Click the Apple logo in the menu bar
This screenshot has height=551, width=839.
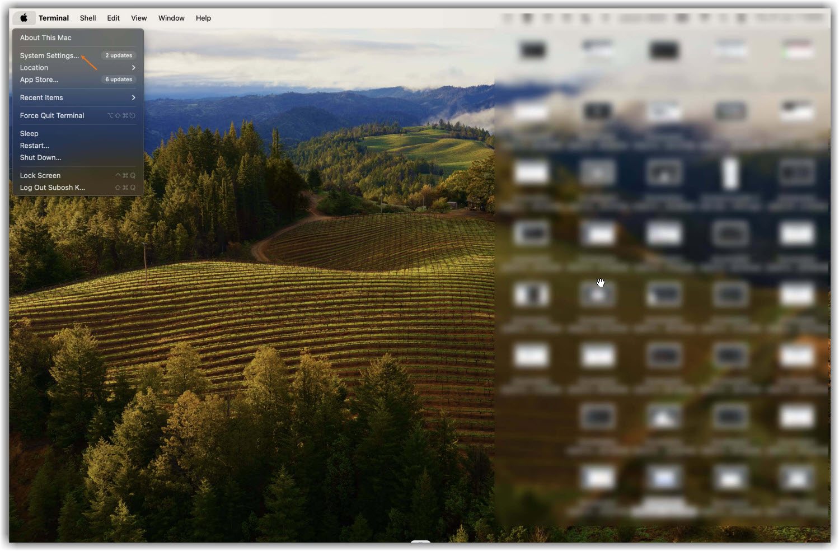tap(24, 18)
